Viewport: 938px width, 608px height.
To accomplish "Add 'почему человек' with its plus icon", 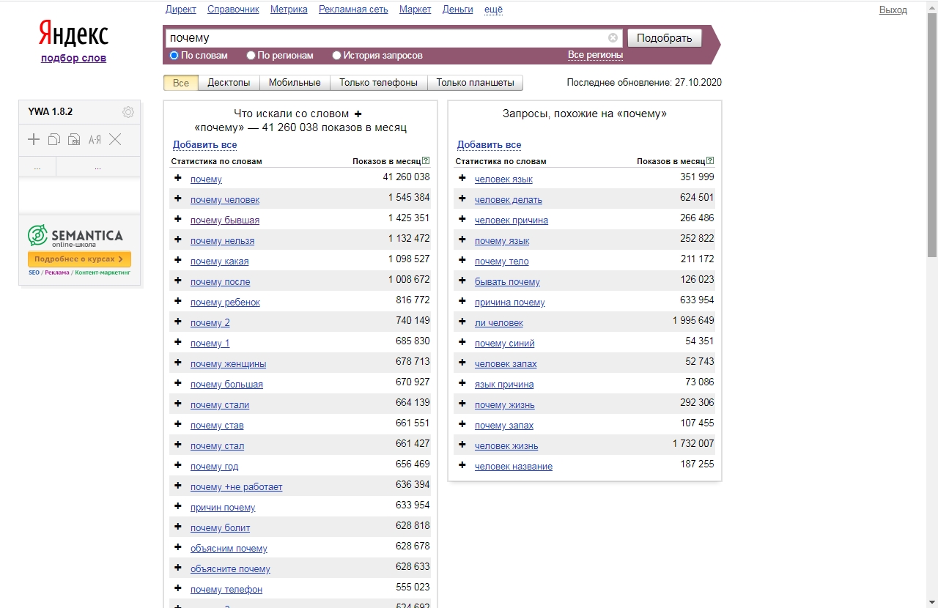I will click(178, 199).
